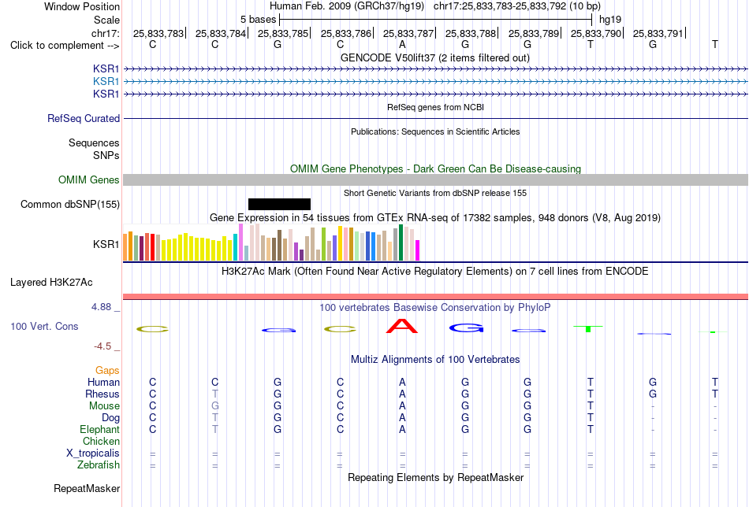The image size is (749, 507).
Task: Click the pink Layered H3K27Ac signal bar
Action: 435,297
